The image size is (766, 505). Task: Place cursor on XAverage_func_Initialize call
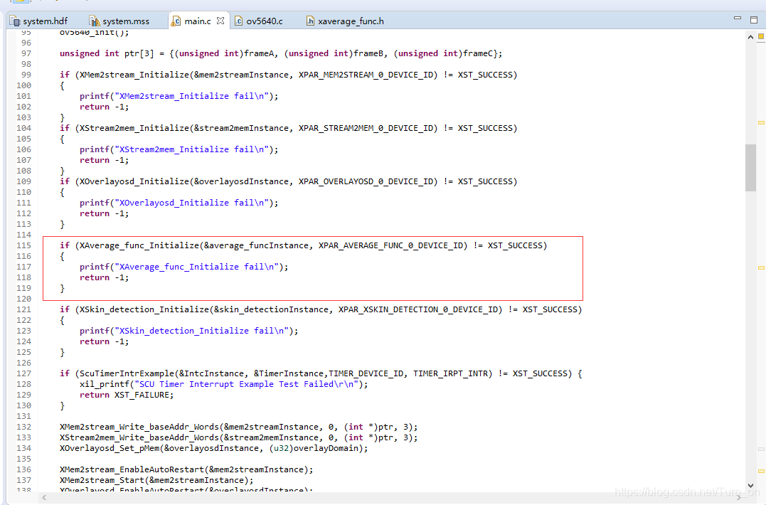(139, 245)
